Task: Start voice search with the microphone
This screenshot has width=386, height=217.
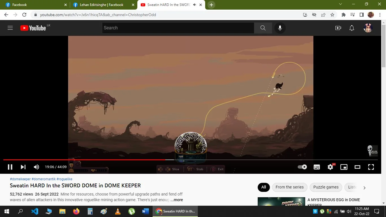Action: point(280,28)
